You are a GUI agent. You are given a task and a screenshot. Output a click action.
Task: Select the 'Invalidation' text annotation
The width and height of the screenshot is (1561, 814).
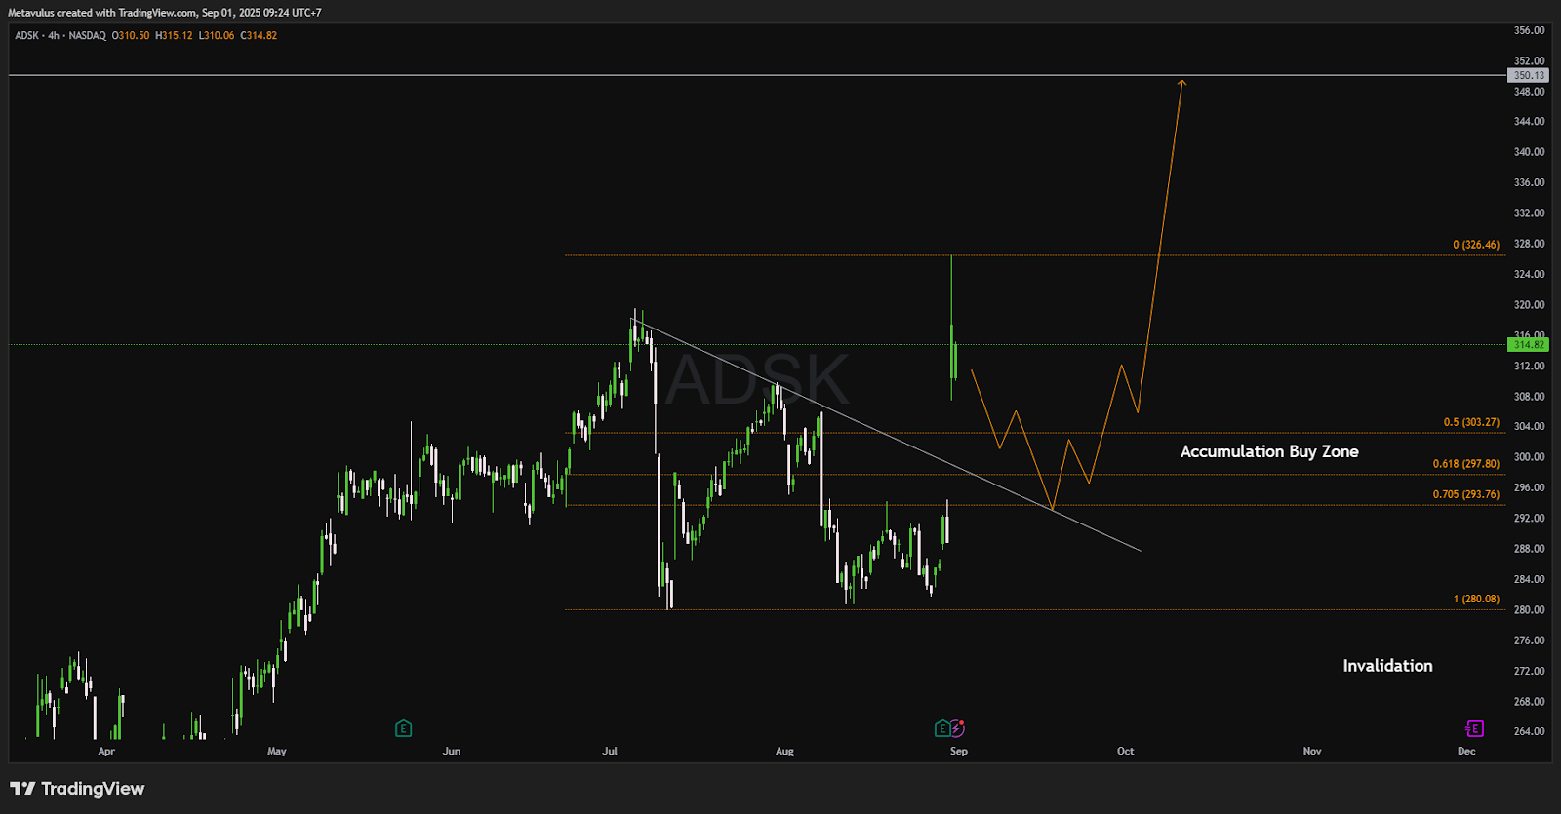point(1387,666)
